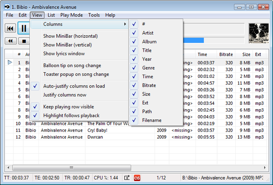The image size is (273, 185).
Task: Open the Tools menu
Action: (x=94, y=15)
